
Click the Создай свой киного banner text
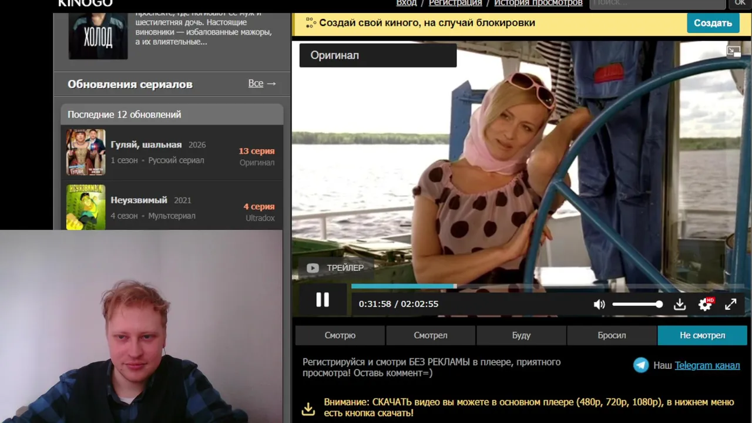(427, 23)
